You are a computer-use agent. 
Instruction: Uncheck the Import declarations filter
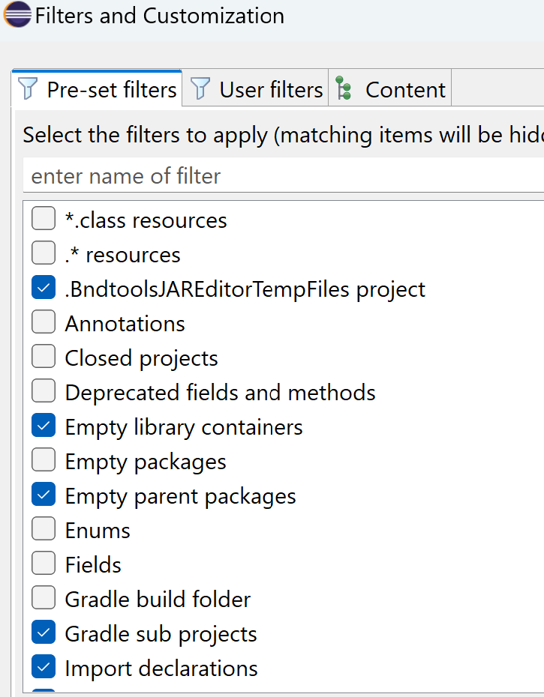pos(44,668)
